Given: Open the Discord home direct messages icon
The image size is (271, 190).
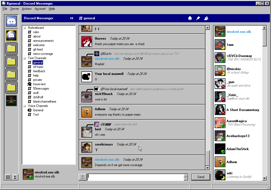Looking at the screenshot, I should pyautogui.click(x=11, y=21).
